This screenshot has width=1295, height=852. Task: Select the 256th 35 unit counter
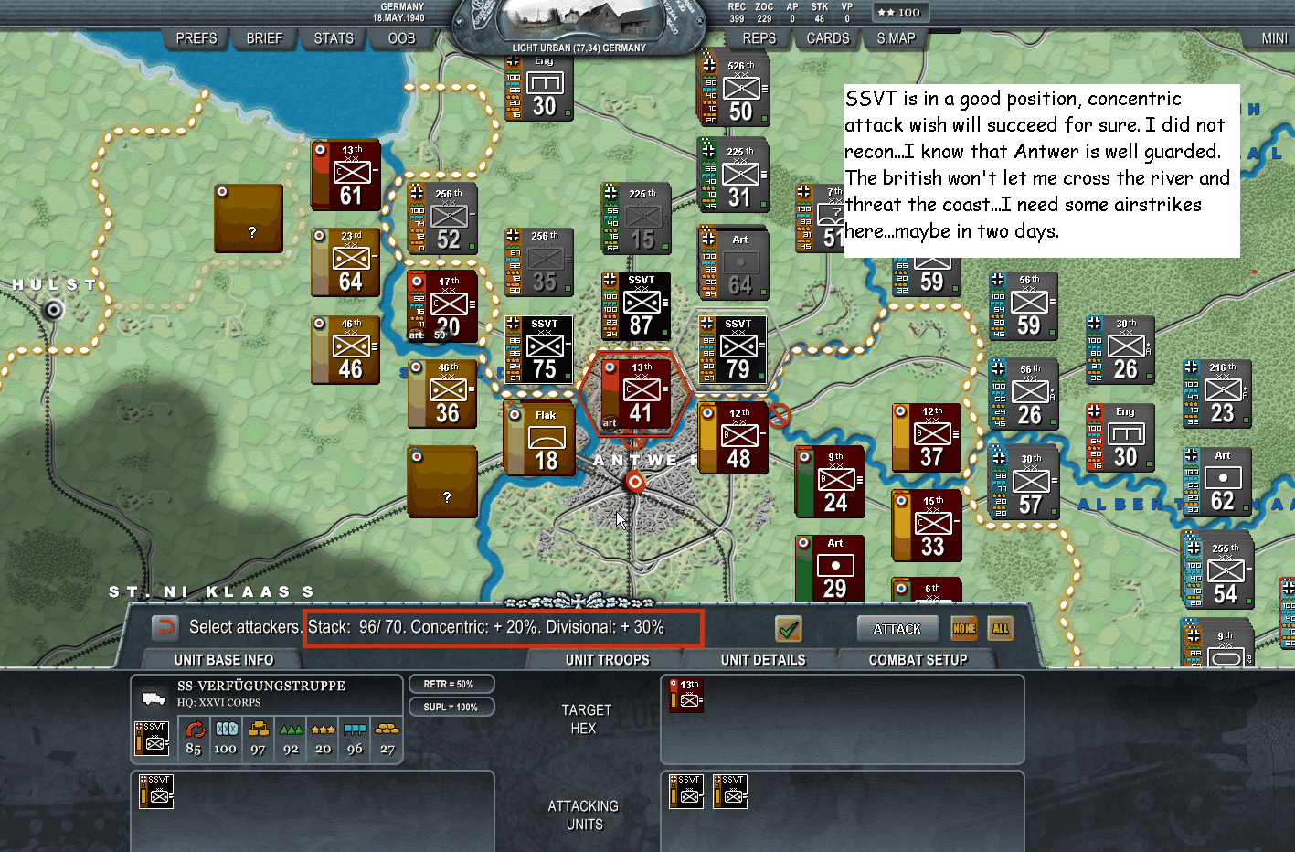[539, 262]
